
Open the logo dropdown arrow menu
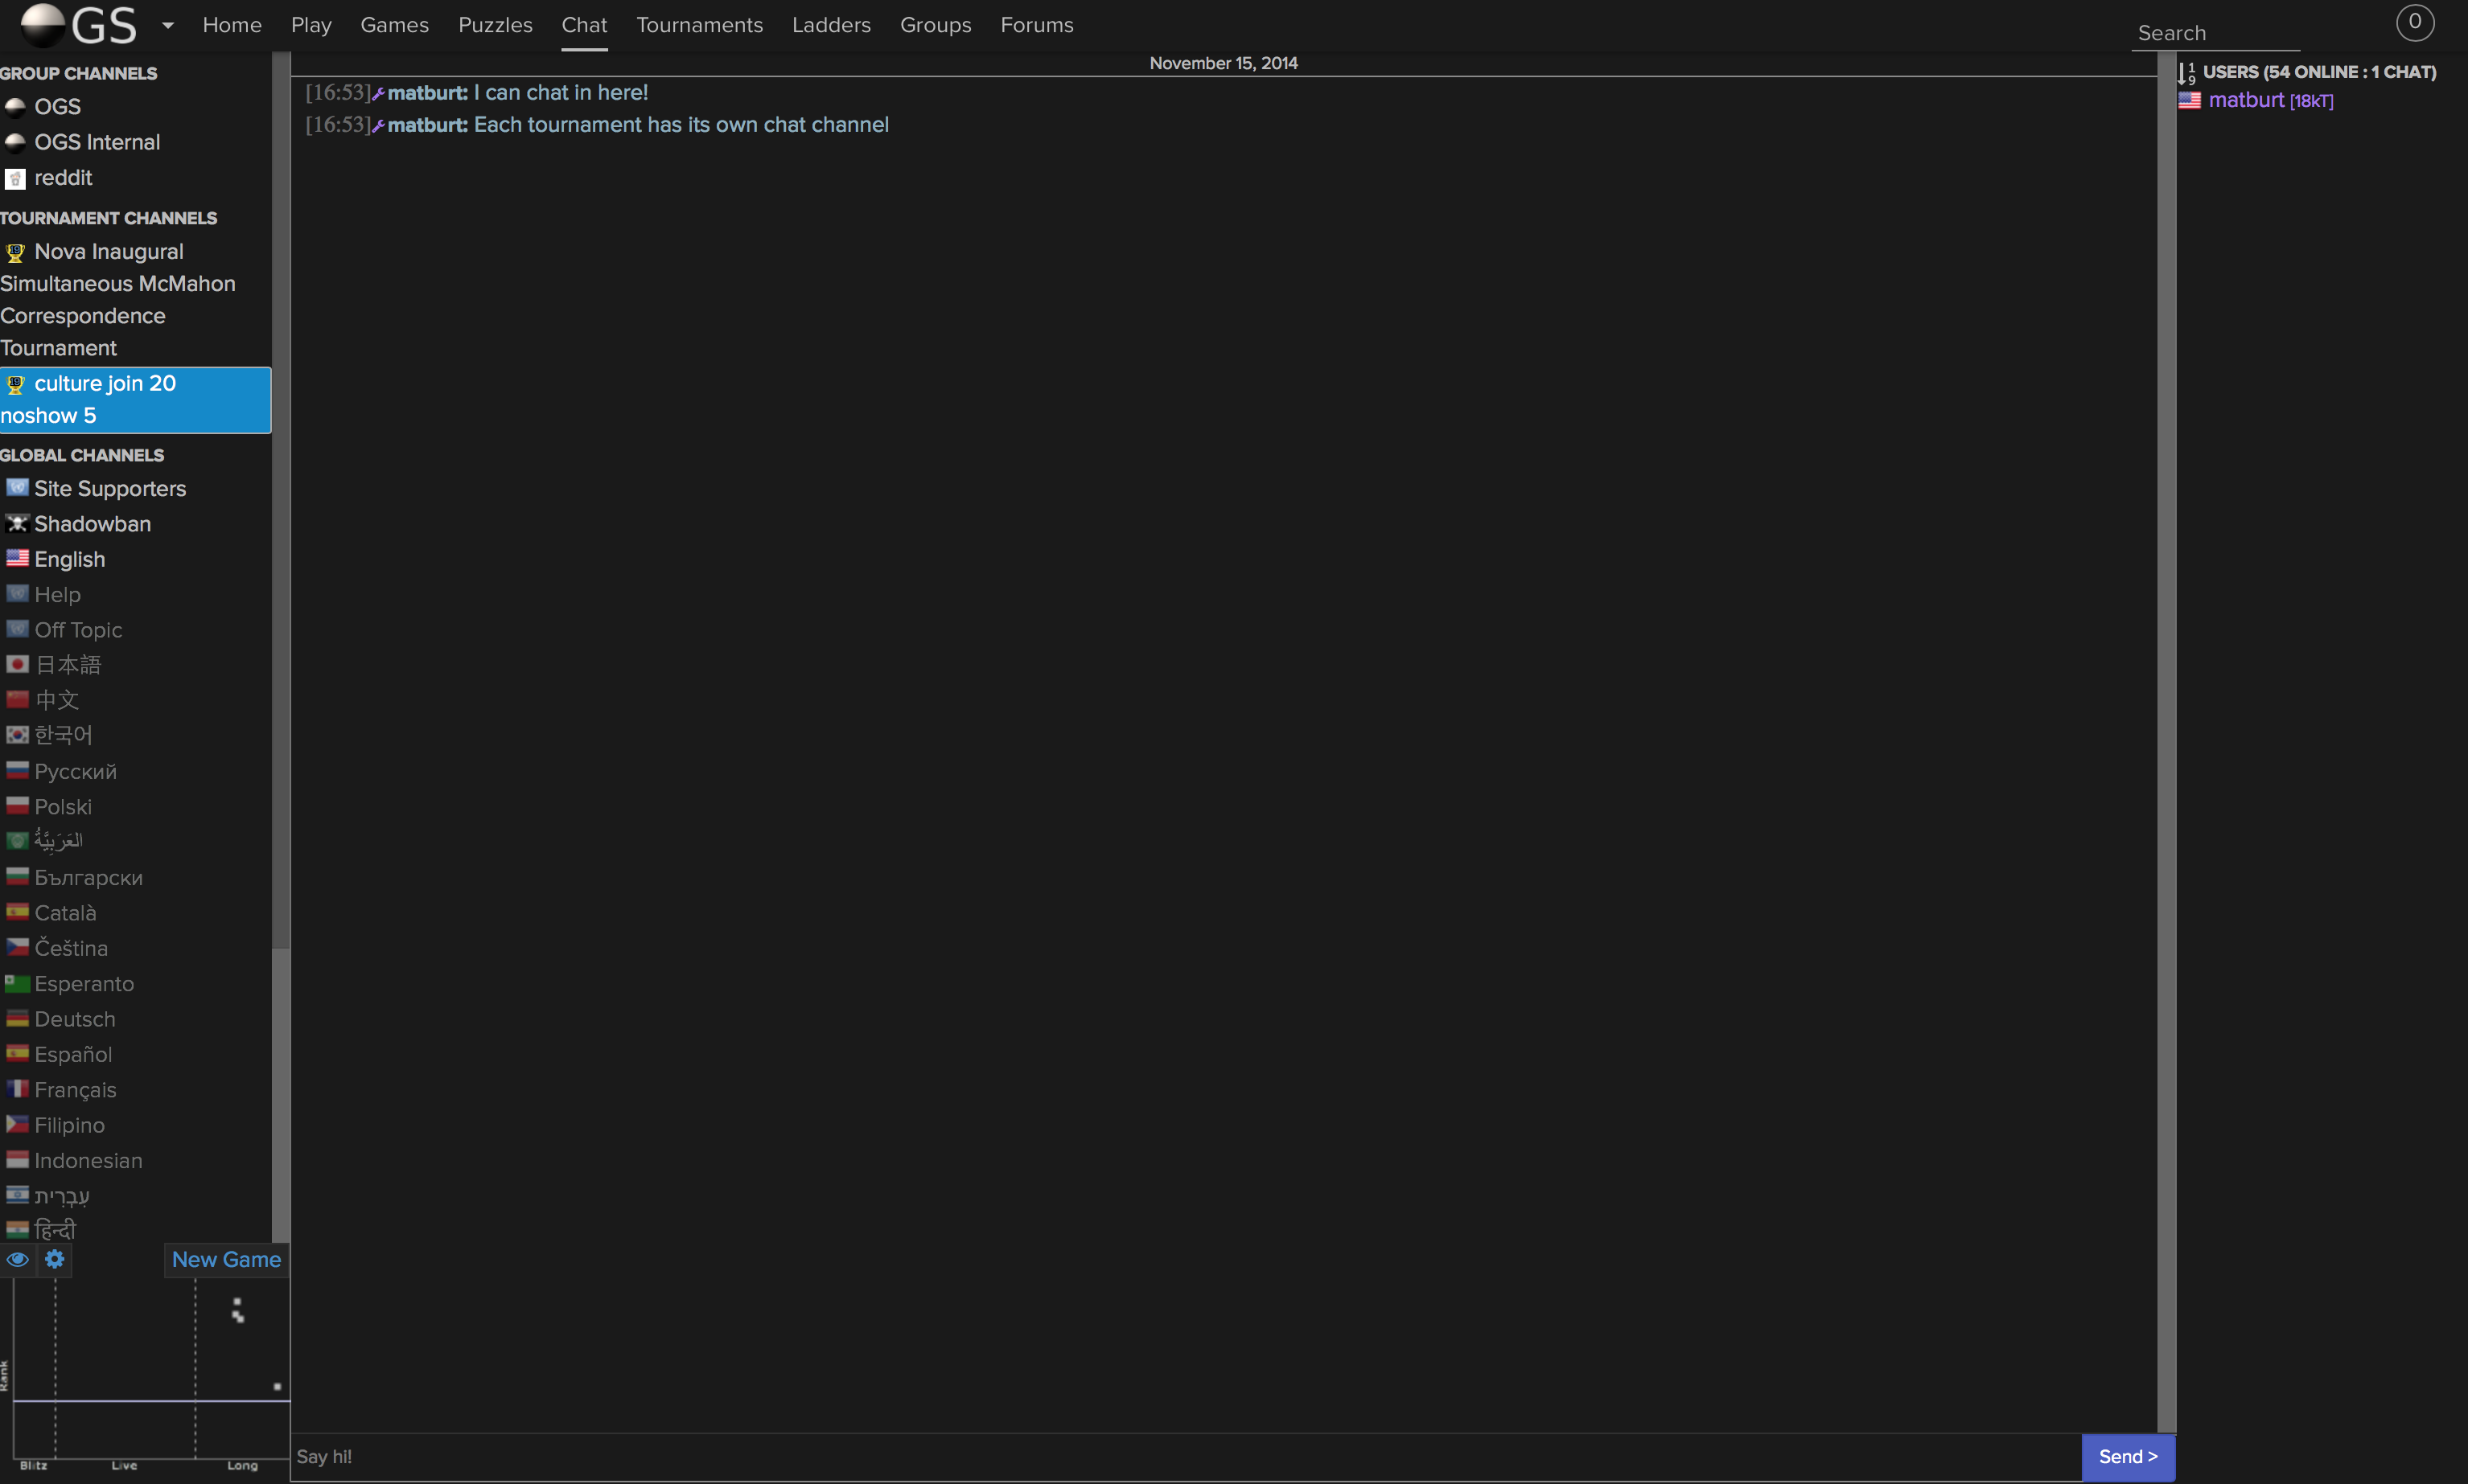(x=167, y=25)
